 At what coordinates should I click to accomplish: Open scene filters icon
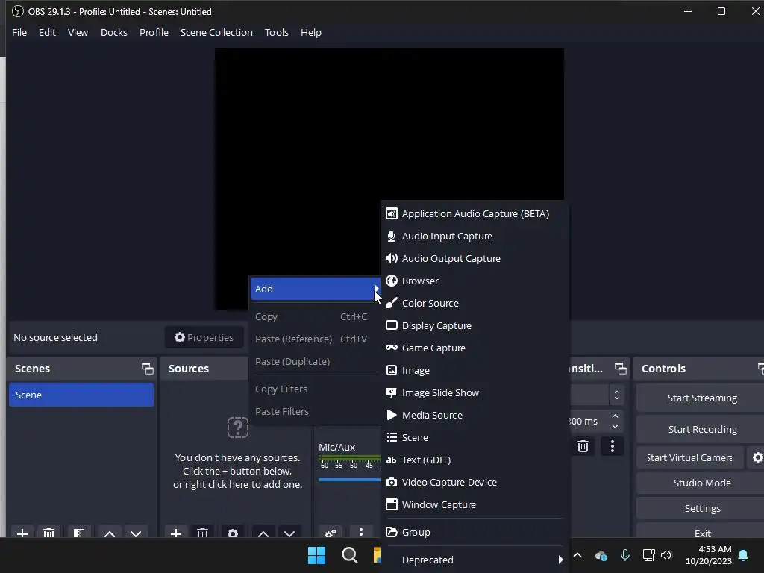pyautogui.click(x=79, y=533)
